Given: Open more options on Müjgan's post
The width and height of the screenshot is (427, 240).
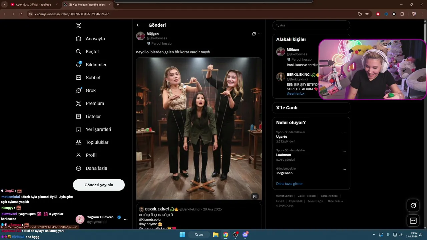Looking at the screenshot, I should (260, 34).
